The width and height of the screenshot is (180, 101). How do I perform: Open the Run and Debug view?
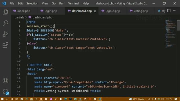(5, 34)
